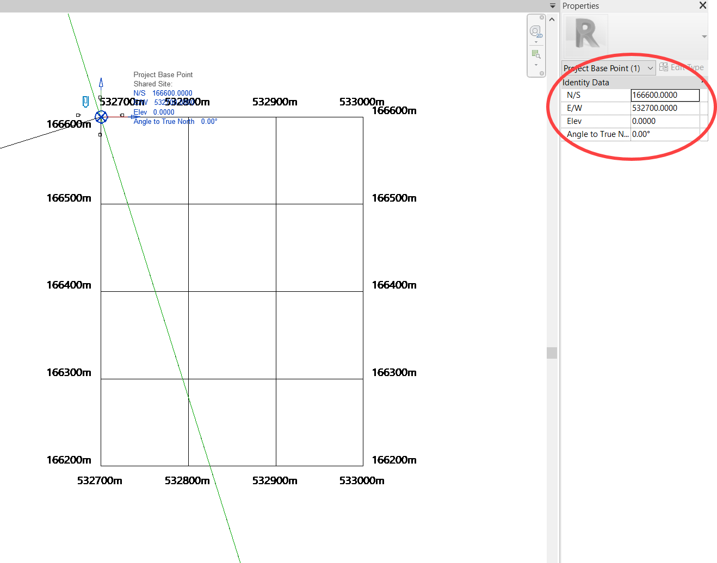717x563 pixels.
Task: Click the N/S property label
Action: click(573, 95)
